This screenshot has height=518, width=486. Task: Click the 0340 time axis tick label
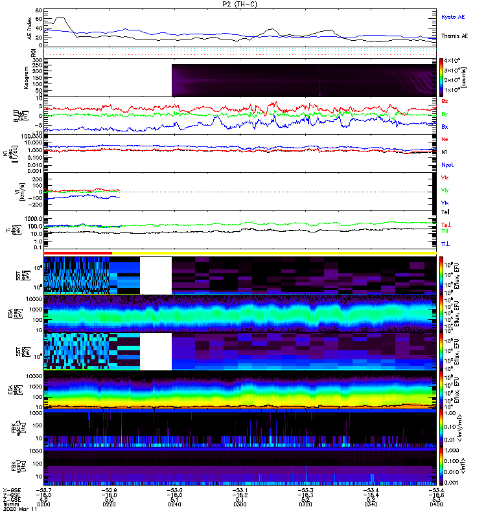pos(371,504)
